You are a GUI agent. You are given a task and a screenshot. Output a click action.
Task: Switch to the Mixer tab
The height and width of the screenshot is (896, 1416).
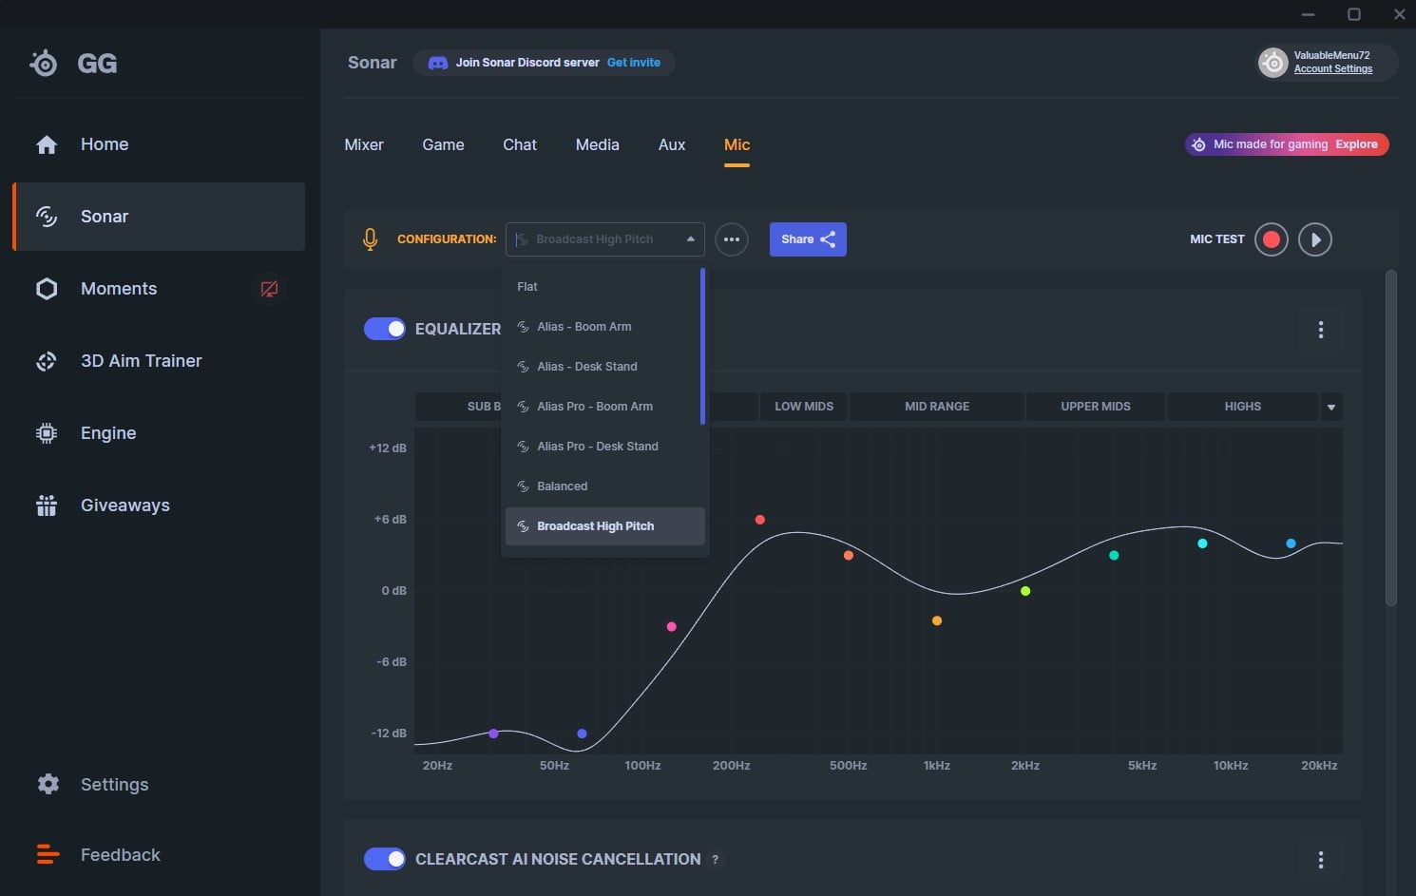[x=364, y=144]
